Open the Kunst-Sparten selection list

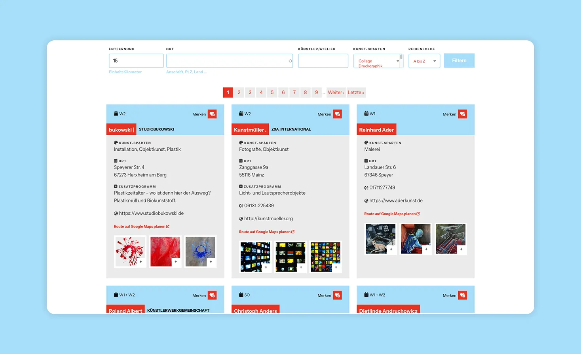pos(378,61)
